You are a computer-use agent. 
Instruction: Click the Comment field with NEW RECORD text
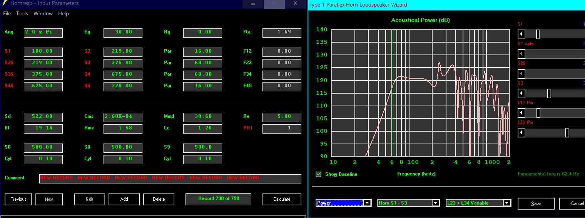pos(170,178)
